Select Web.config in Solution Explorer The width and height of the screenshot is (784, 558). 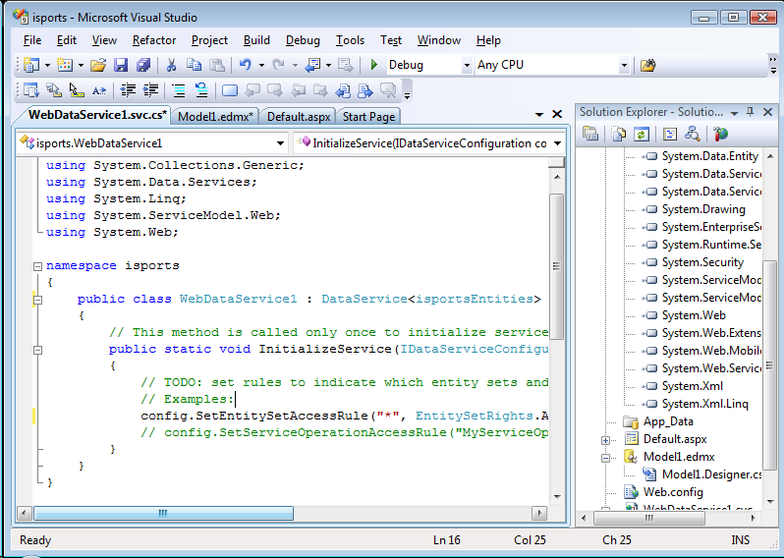point(672,492)
